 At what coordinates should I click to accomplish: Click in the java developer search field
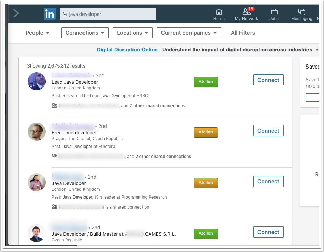pos(110,14)
